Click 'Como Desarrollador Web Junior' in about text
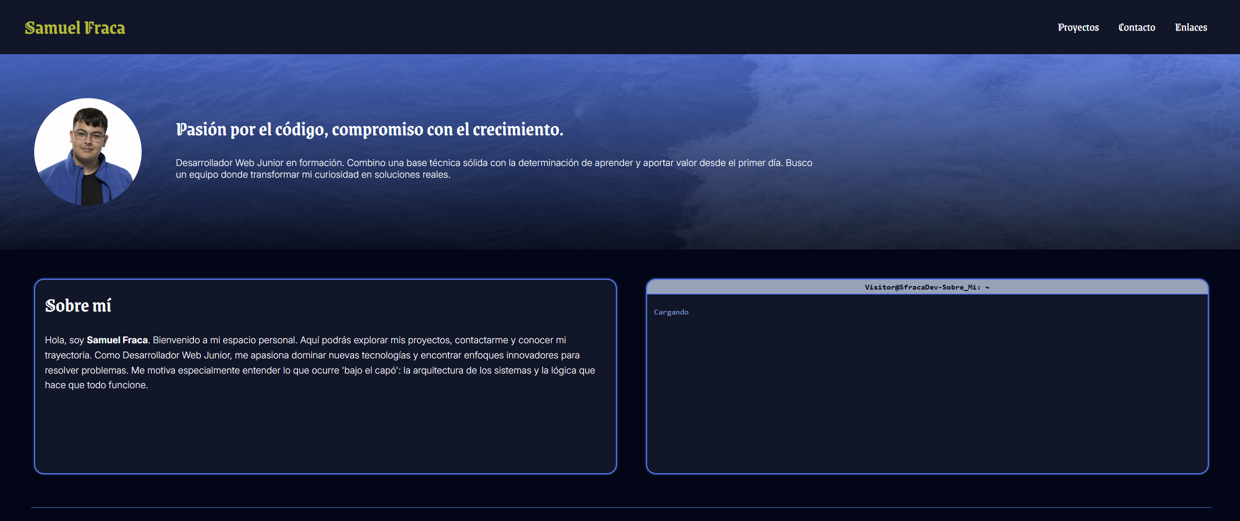This screenshot has width=1240, height=521. [x=162, y=355]
